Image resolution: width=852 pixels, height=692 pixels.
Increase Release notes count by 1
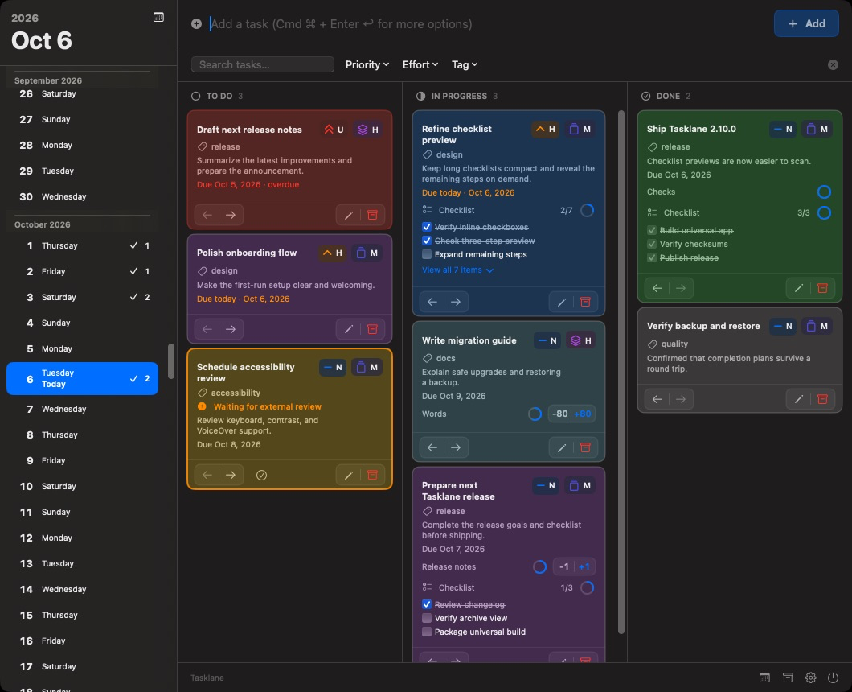pyautogui.click(x=584, y=566)
